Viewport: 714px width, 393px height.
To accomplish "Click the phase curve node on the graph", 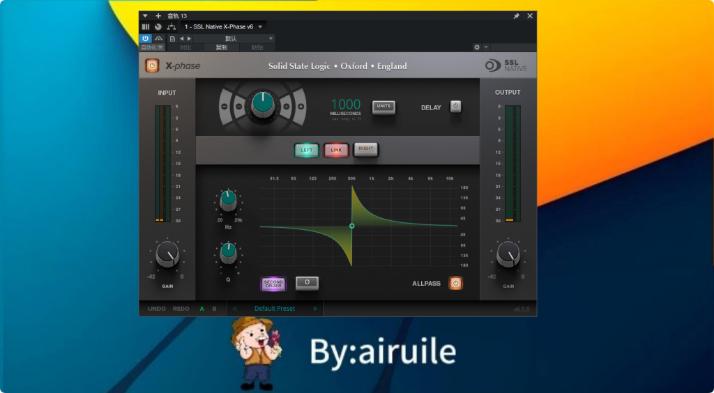I will pyautogui.click(x=351, y=226).
